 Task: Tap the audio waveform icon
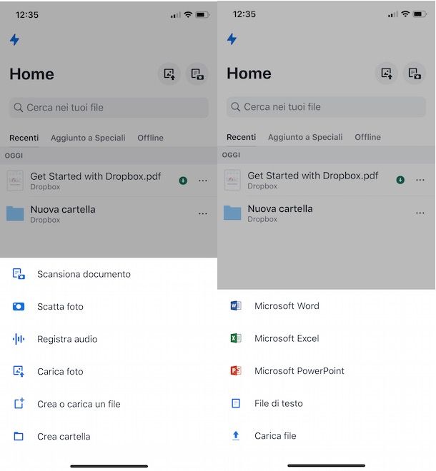pos(19,339)
